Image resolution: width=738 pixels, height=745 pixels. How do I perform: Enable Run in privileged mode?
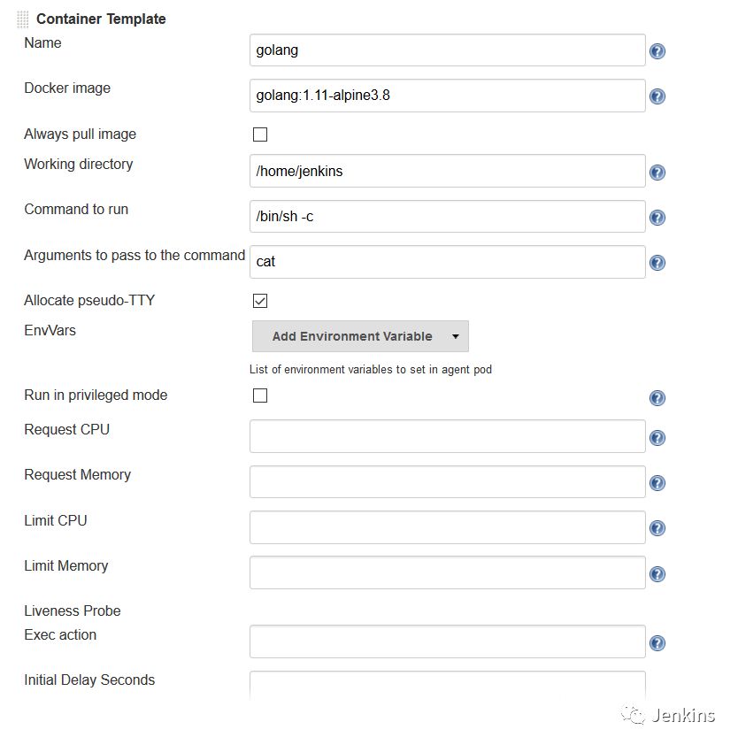click(259, 396)
